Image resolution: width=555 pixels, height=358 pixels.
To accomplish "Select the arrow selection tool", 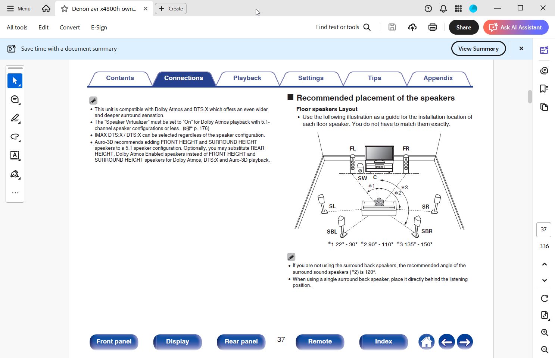I will [x=15, y=81].
